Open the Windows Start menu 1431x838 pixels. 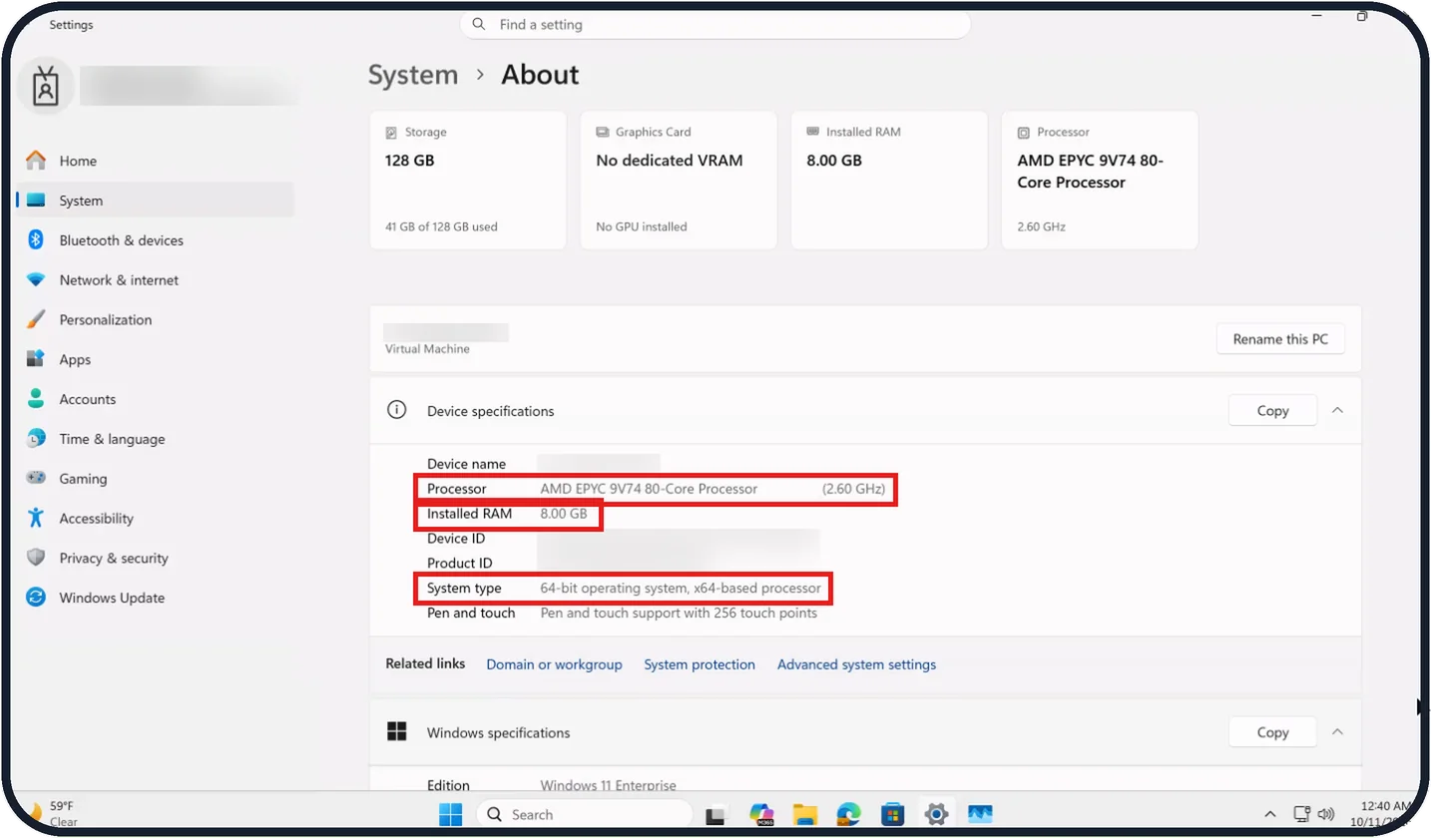pyautogui.click(x=451, y=814)
